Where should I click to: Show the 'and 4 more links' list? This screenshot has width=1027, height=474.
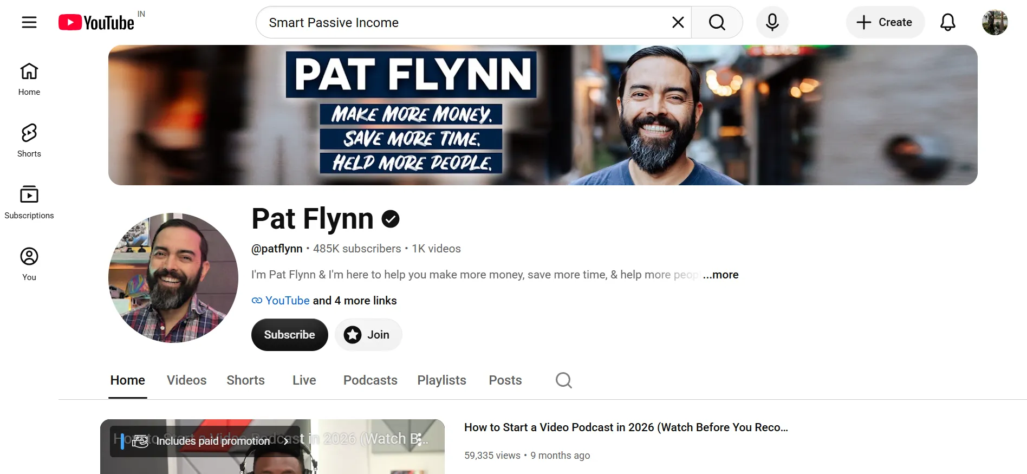pos(355,301)
